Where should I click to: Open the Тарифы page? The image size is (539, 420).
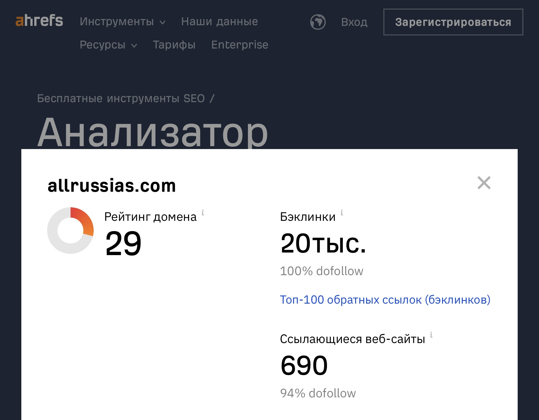(x=174, y=45)
